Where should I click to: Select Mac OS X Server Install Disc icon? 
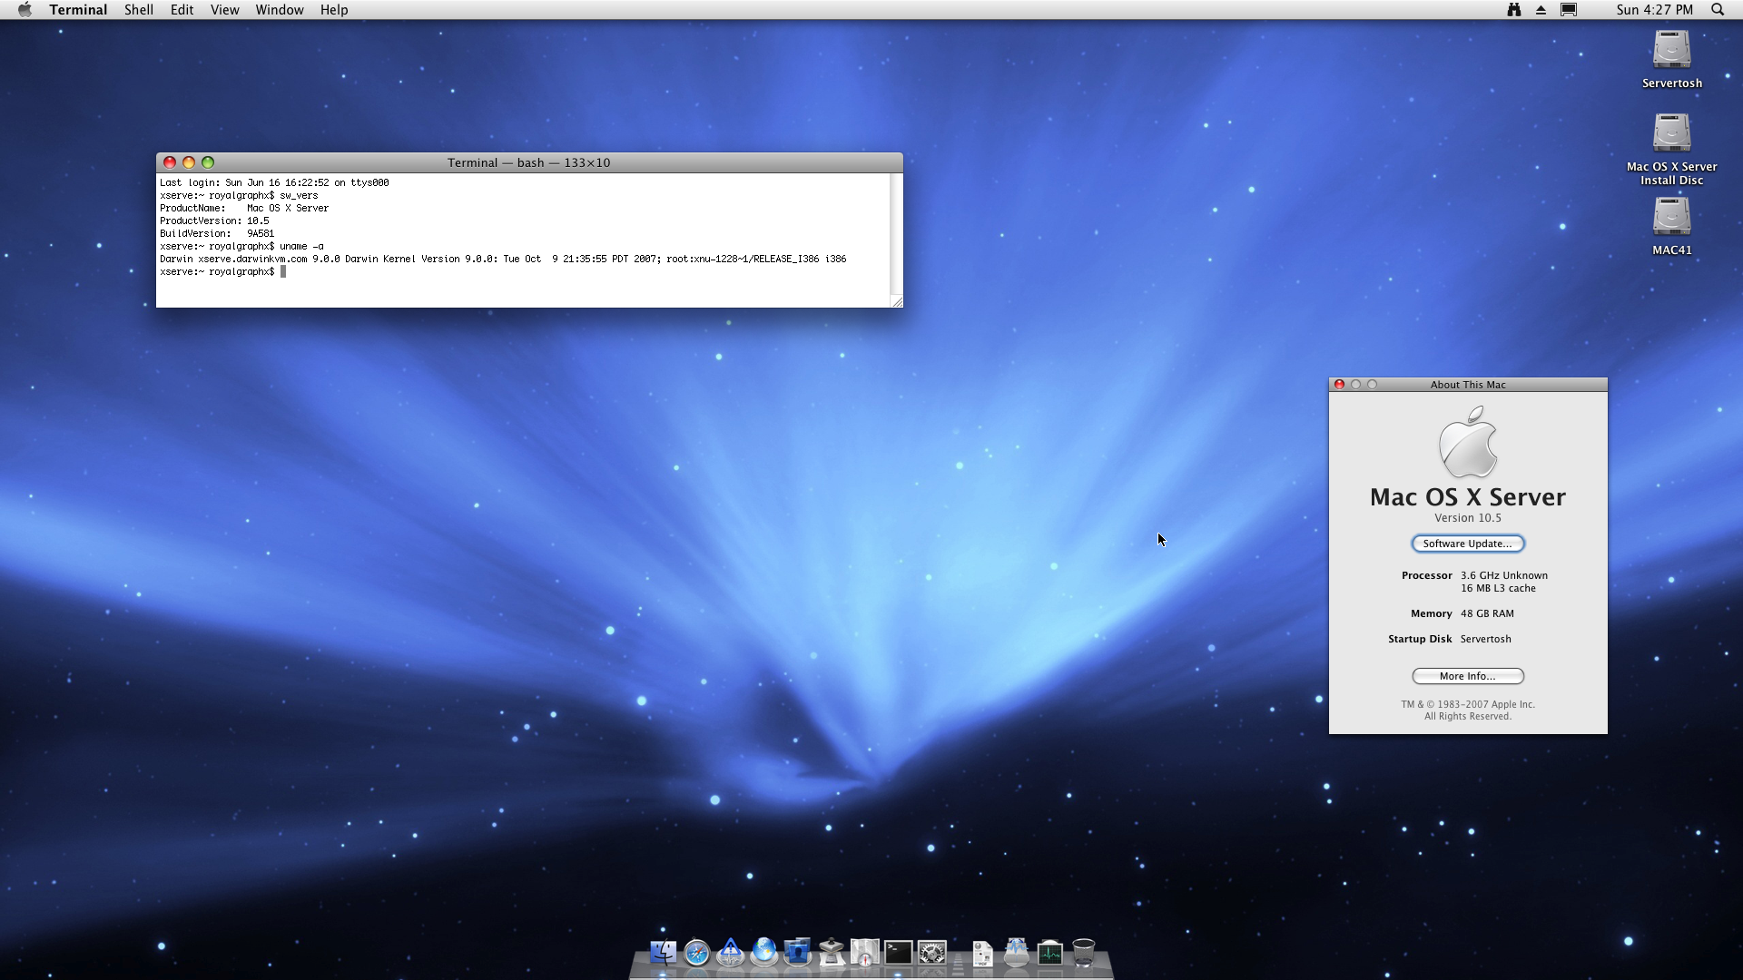(1671, 149)
